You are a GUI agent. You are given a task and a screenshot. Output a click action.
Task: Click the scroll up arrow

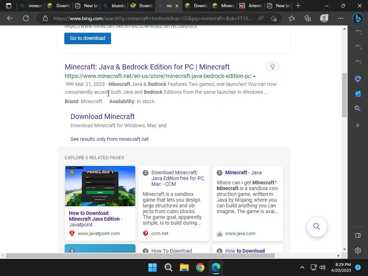(344, 29)
